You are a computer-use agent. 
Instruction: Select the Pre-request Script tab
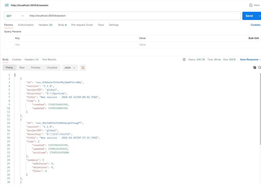pos(82,25)
